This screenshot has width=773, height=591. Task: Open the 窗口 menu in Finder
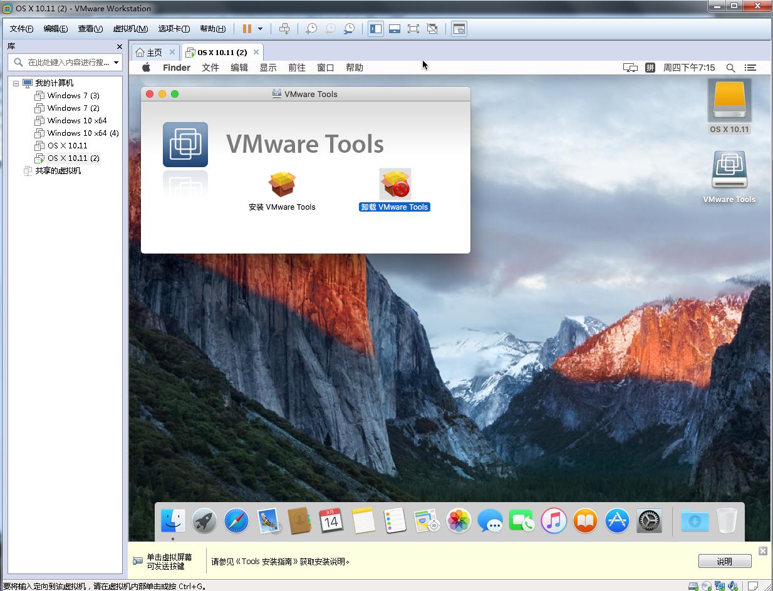(326, 68)
